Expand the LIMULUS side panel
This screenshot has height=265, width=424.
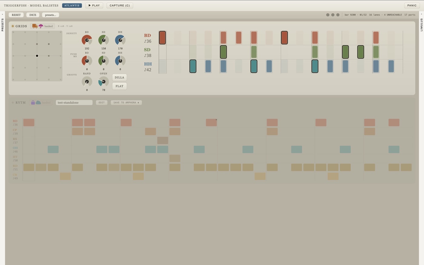click(421, 24)
